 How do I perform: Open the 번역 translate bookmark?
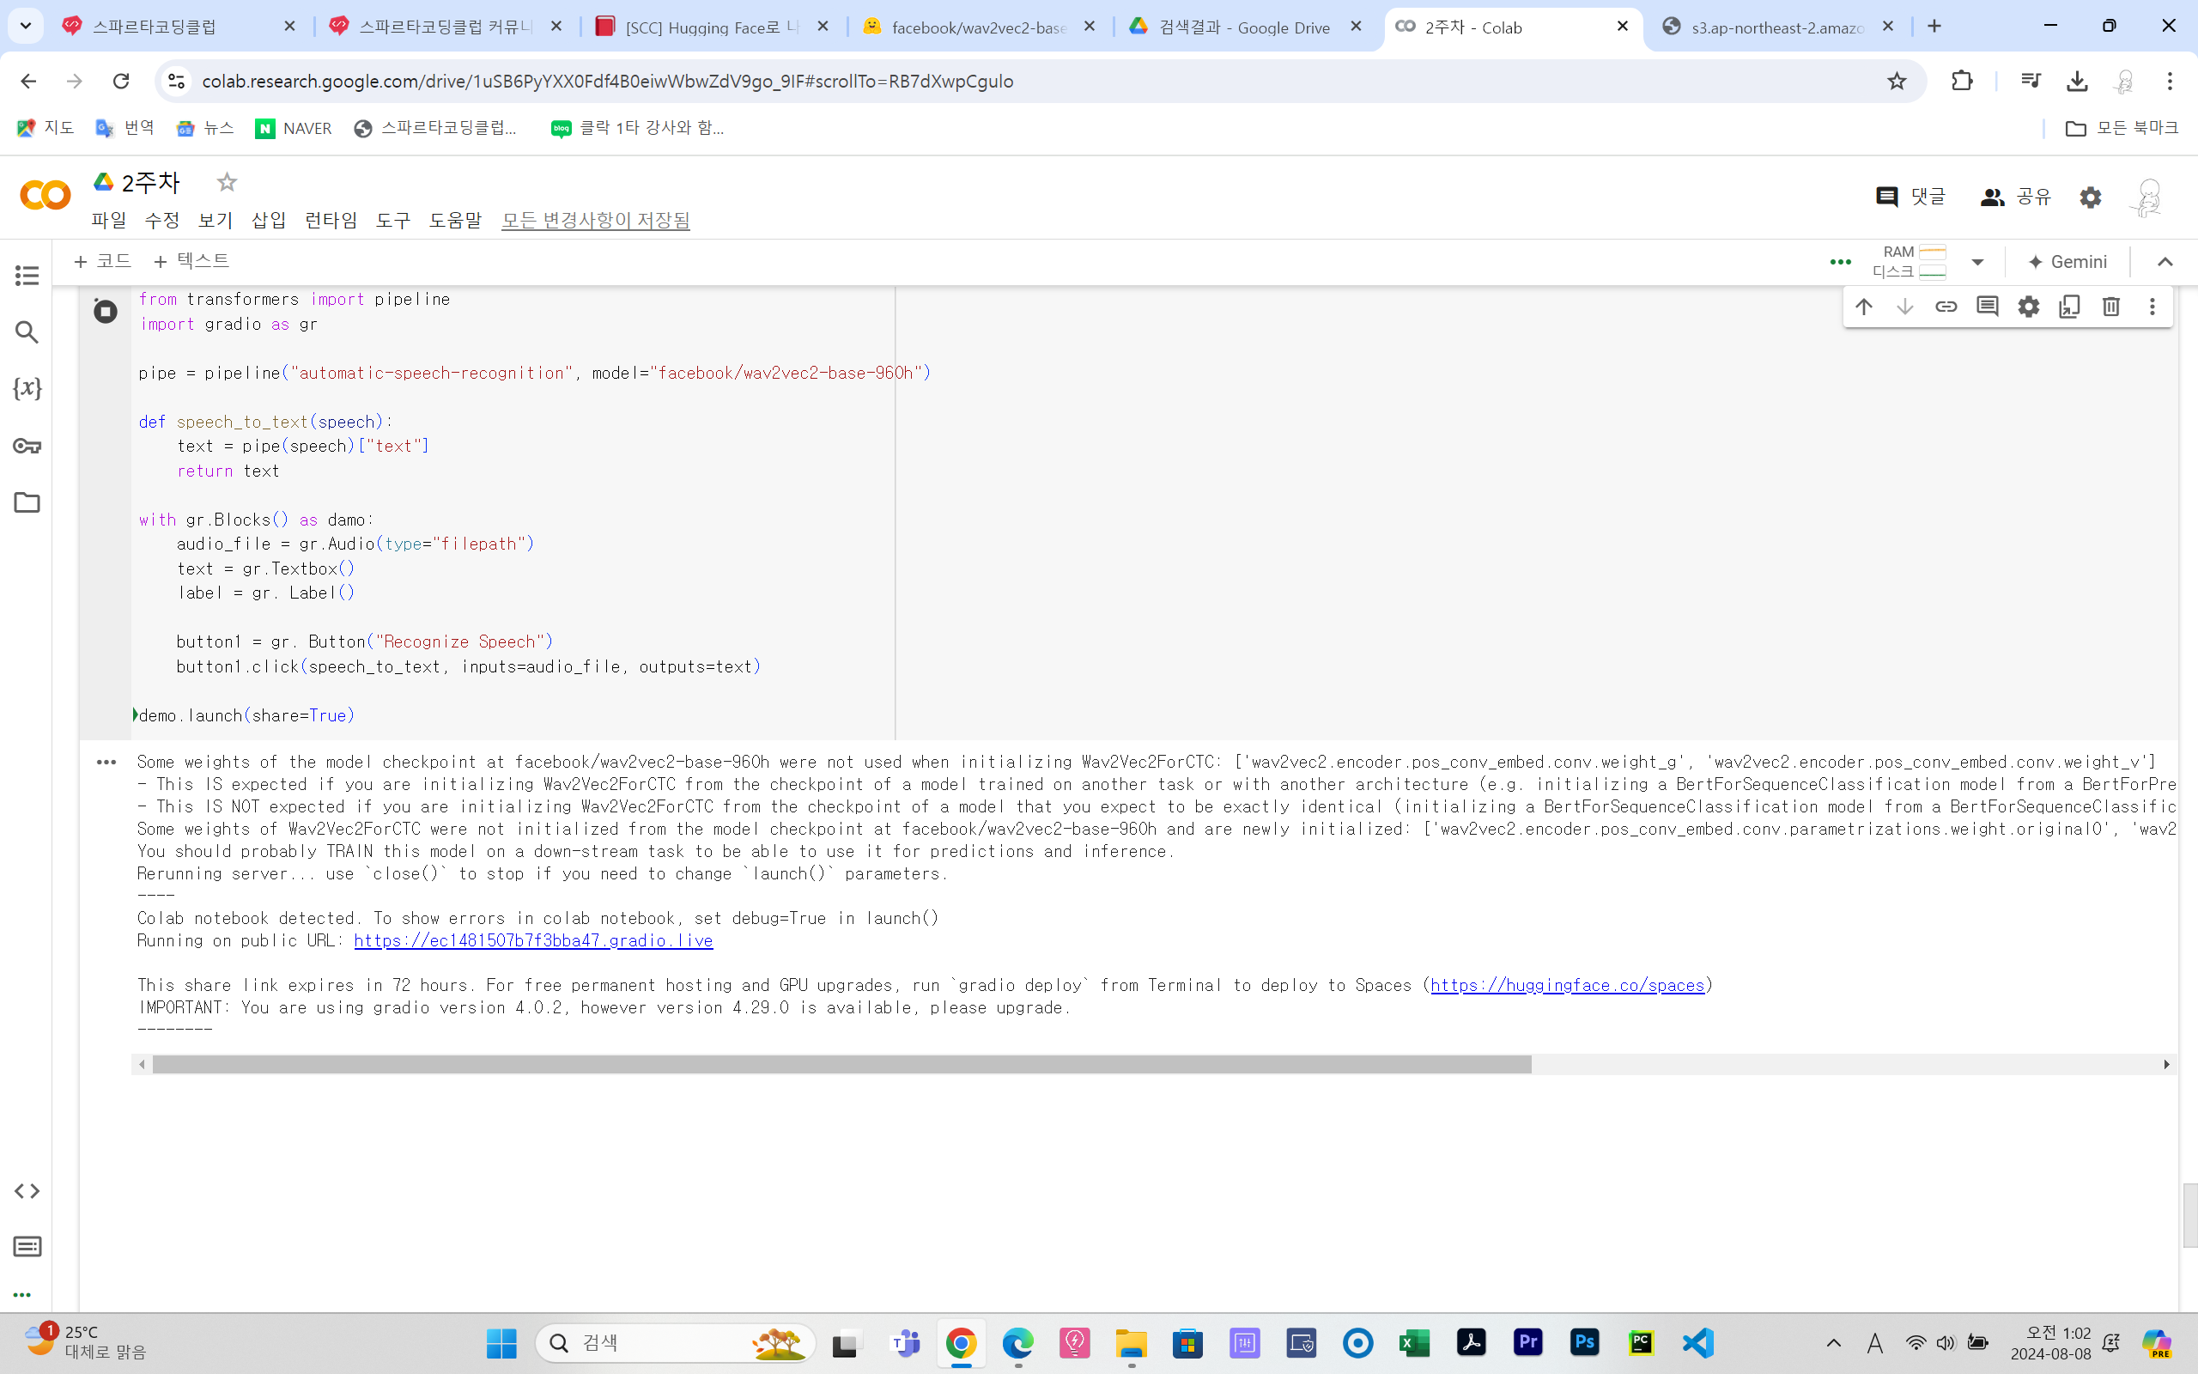125,128
